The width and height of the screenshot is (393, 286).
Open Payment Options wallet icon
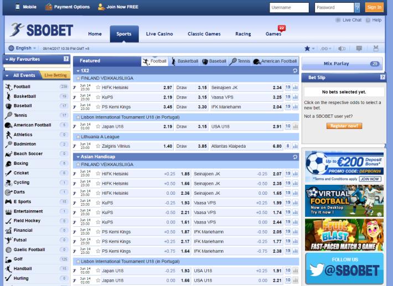(48, 7)
